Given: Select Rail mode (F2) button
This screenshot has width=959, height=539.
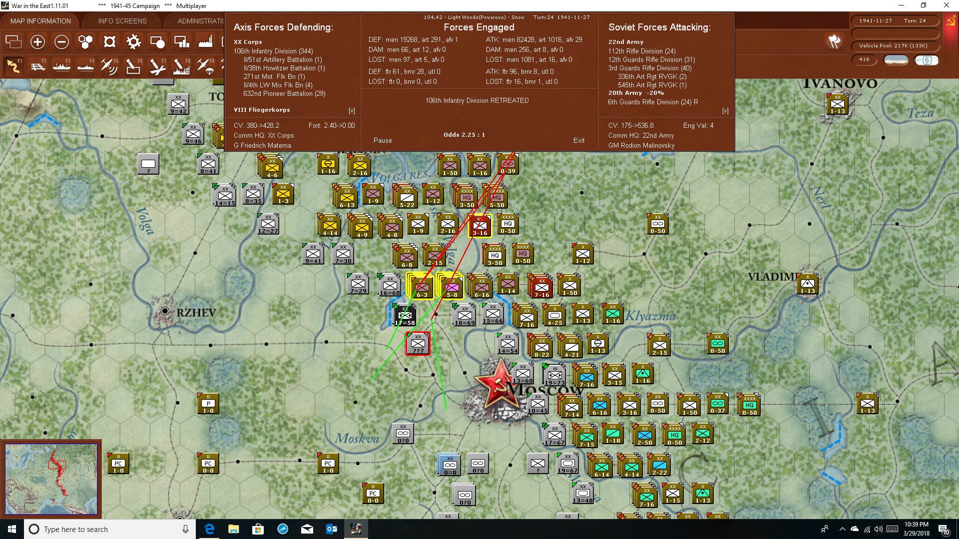Looking at the screenshot, I should [37, 66].
